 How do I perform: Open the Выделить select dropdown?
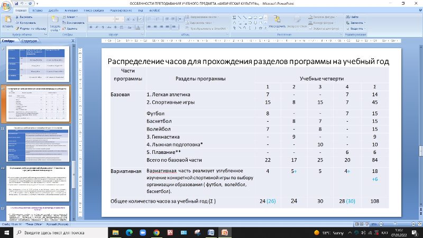click(x=356, y=29)
